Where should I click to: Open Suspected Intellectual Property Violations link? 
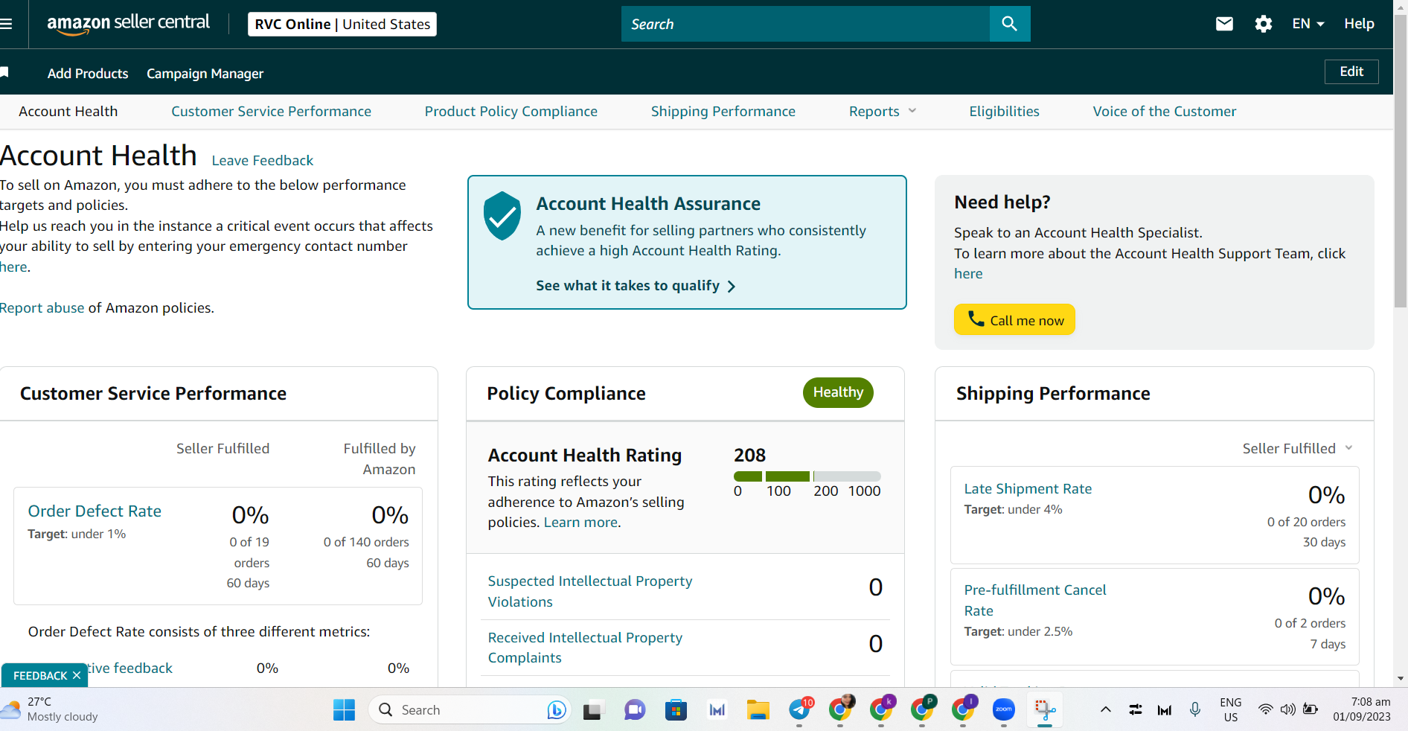(590, 591)
